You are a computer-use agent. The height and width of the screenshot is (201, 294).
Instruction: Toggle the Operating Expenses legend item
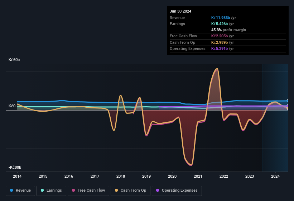pos(177,190)
